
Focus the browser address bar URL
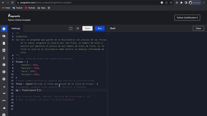pos(46,3)
